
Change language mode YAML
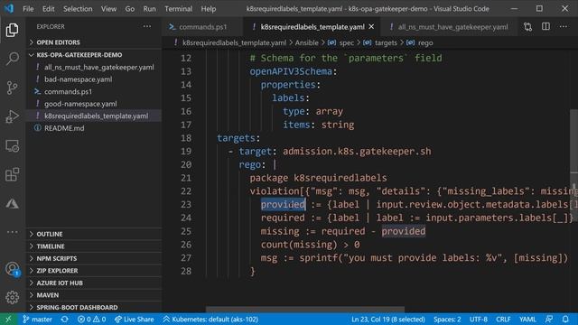pos(527,319)
